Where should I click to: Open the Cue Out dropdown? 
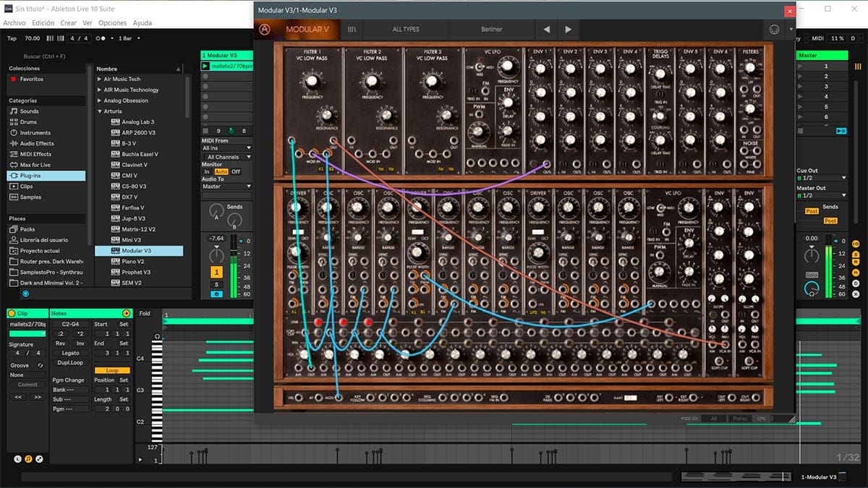click(821, 178)
